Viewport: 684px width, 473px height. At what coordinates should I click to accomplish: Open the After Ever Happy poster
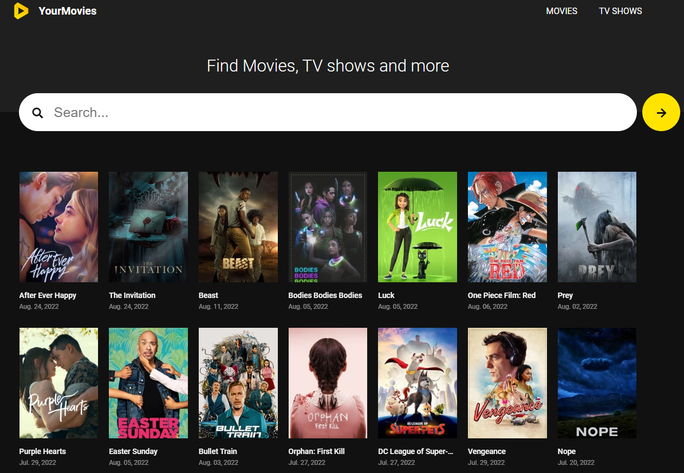58,227
